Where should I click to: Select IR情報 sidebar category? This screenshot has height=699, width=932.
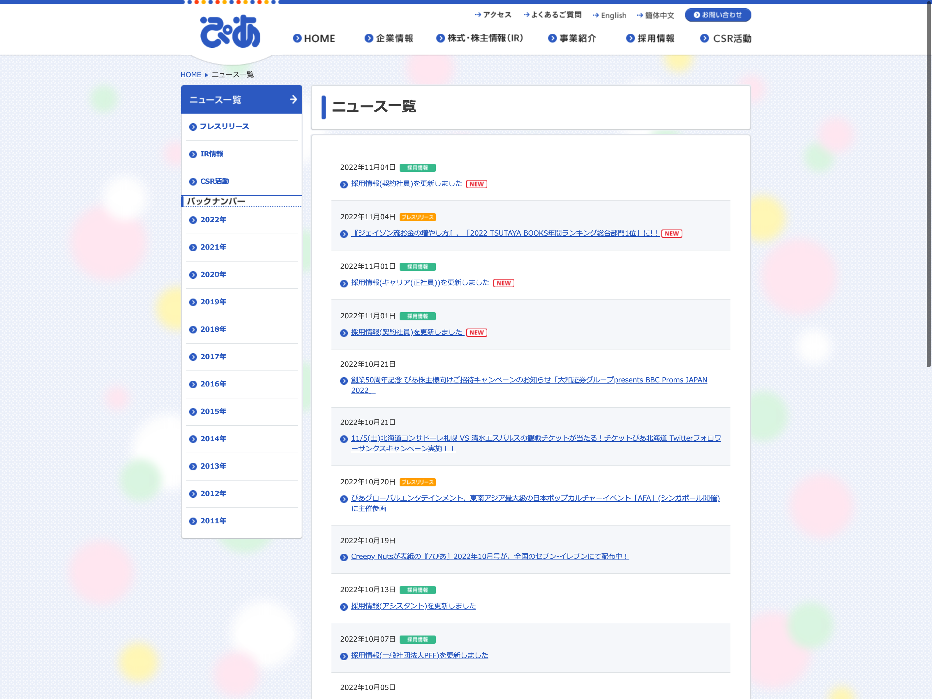211,154
